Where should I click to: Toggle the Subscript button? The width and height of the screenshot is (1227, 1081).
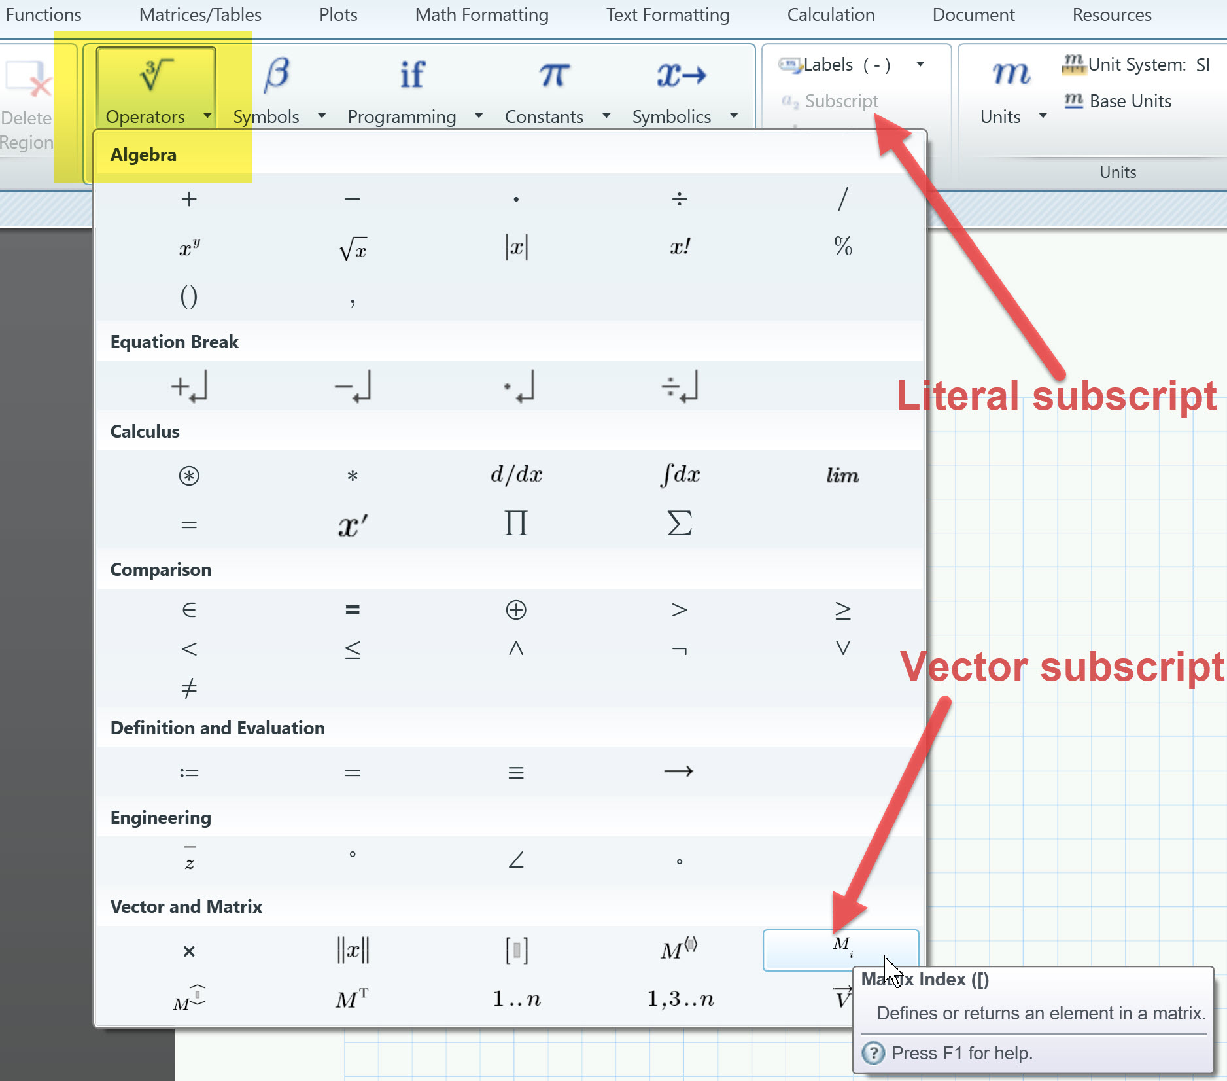pos(829,101)
